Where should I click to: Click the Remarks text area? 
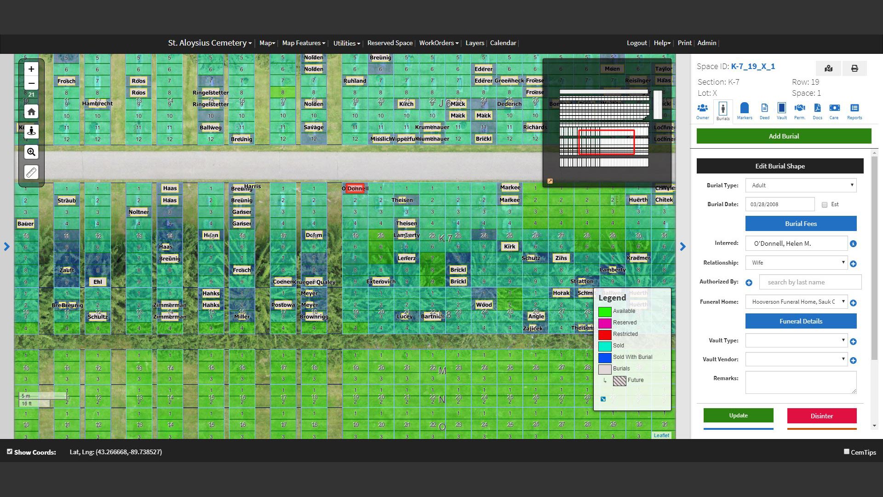tap(801, 382)
